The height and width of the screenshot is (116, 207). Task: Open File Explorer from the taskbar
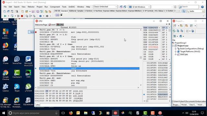86,113
